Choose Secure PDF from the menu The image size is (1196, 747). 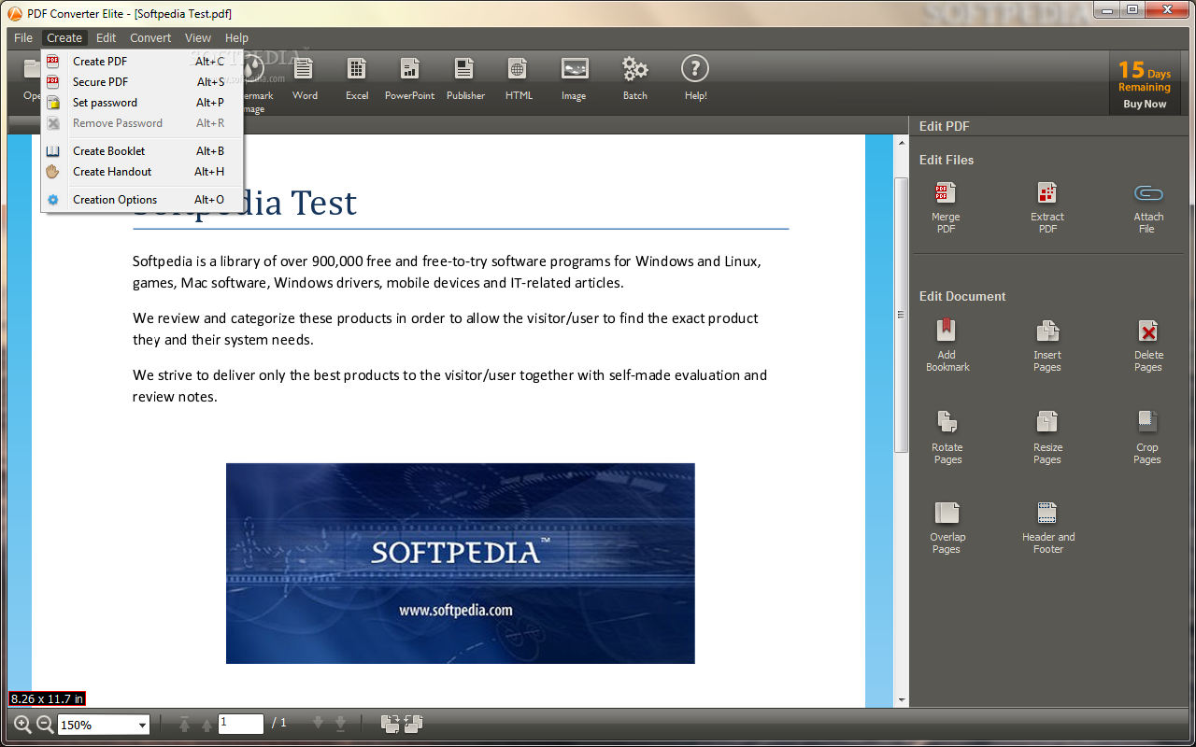[142, 82]
